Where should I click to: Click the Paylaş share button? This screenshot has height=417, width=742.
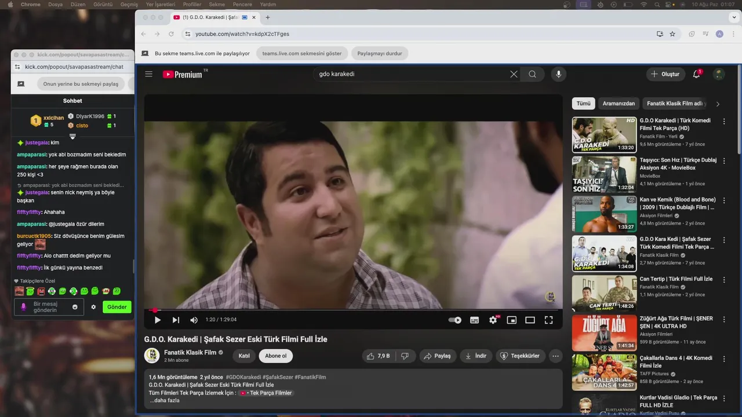[438, 356]
